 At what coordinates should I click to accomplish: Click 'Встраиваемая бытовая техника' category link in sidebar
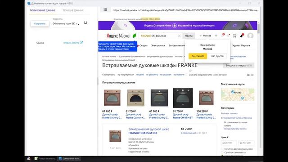(x=236, y=118)
